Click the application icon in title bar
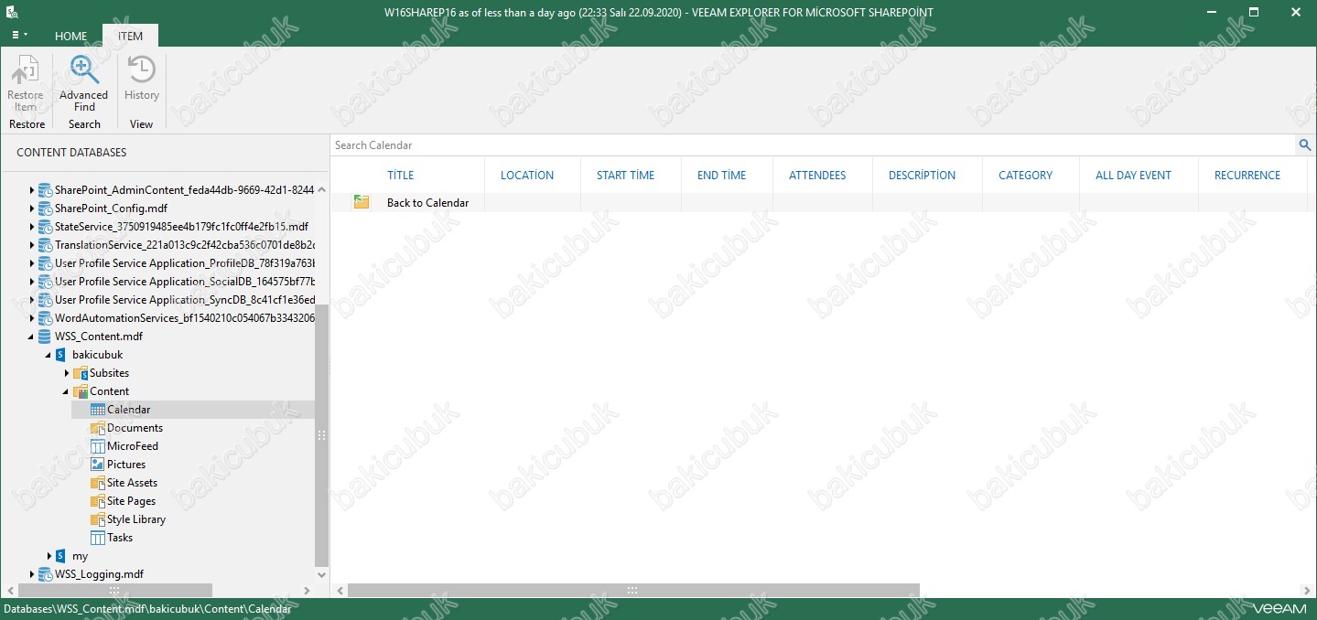The image size is (1317, 620). pos(12,13)
